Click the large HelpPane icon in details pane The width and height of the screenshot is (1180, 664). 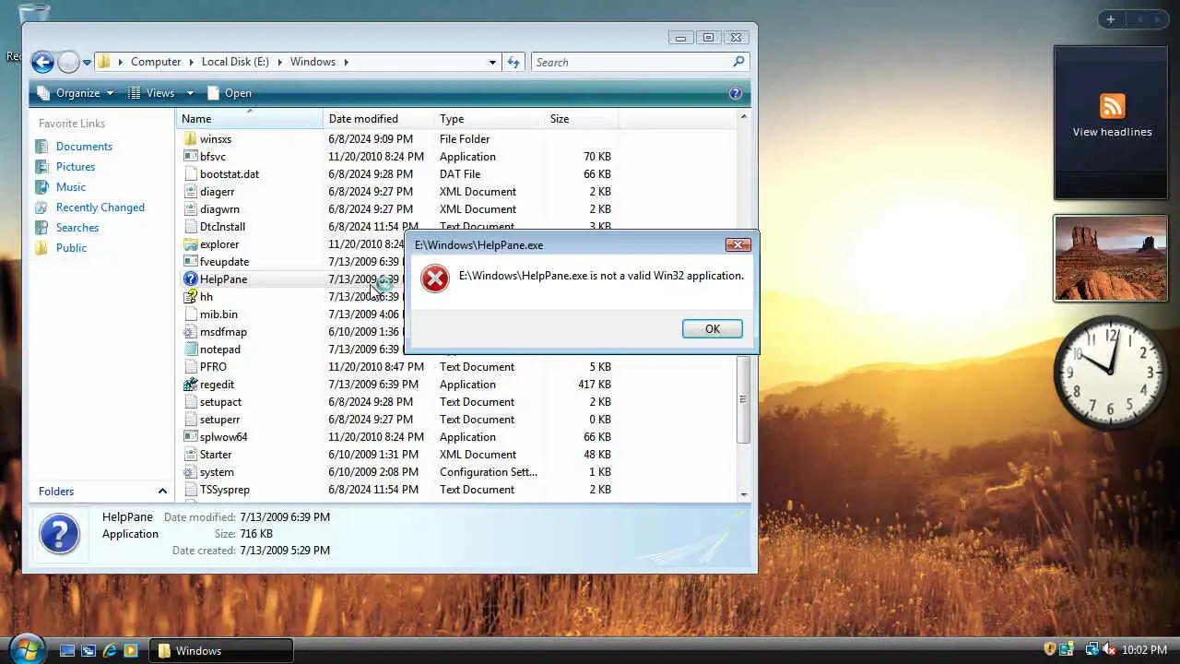tap(60, 533)
